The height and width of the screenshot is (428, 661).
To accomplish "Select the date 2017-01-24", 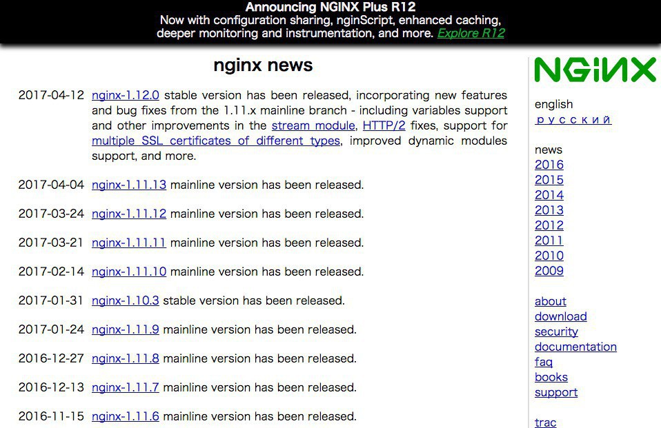I will coord(52,330).
